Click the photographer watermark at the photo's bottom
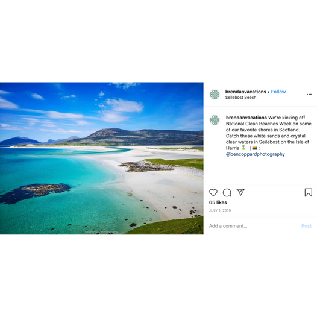 (x=101, y=232)
